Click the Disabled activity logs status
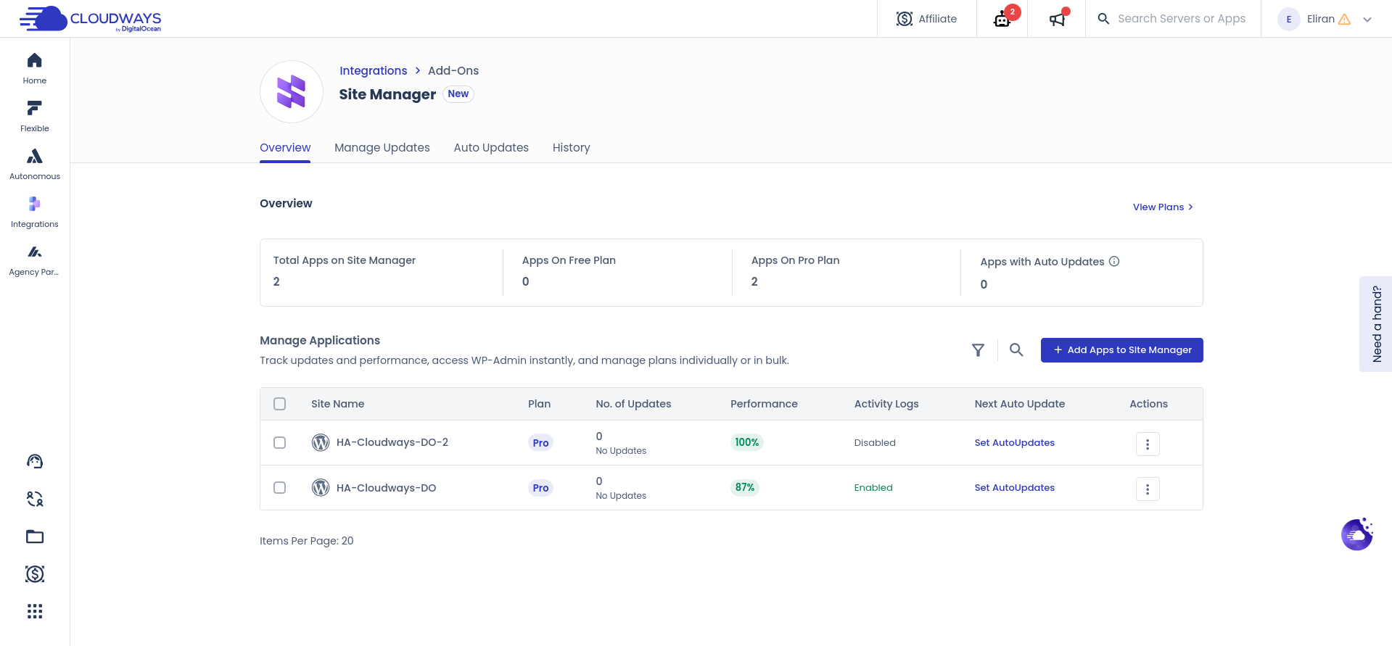 pos(875,443)
